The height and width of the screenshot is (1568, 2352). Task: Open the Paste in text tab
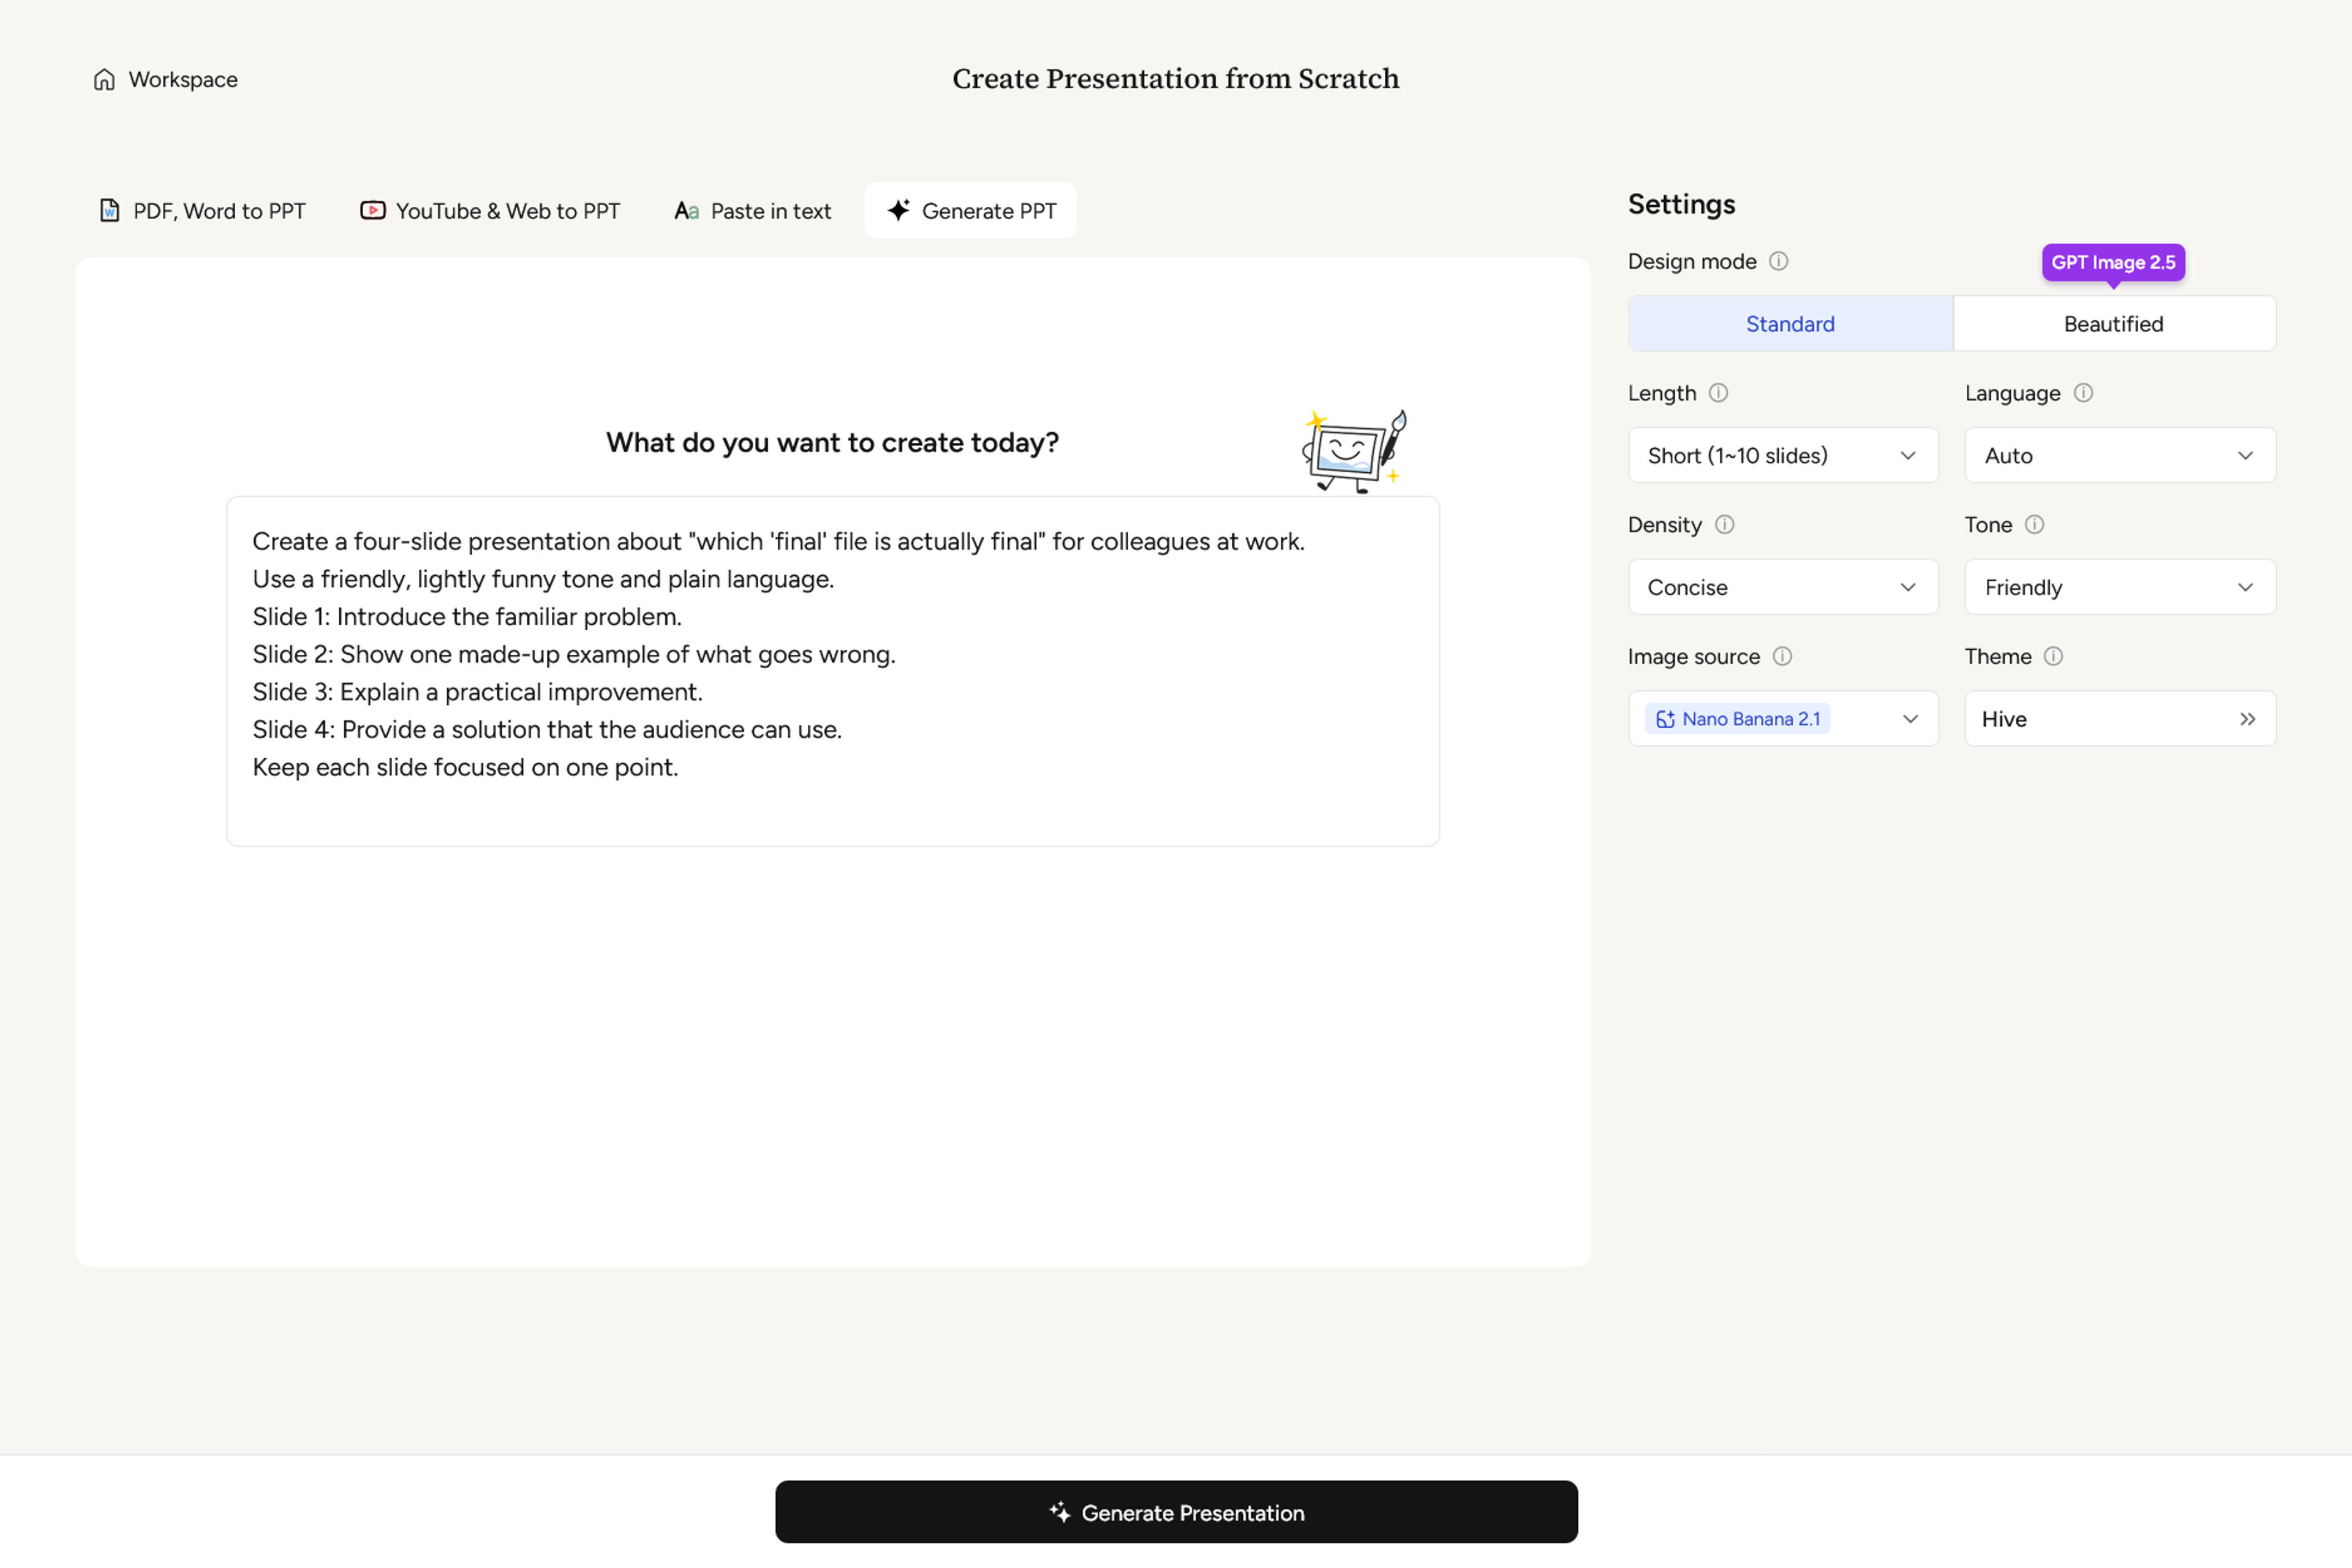click(x=753, y=211)
